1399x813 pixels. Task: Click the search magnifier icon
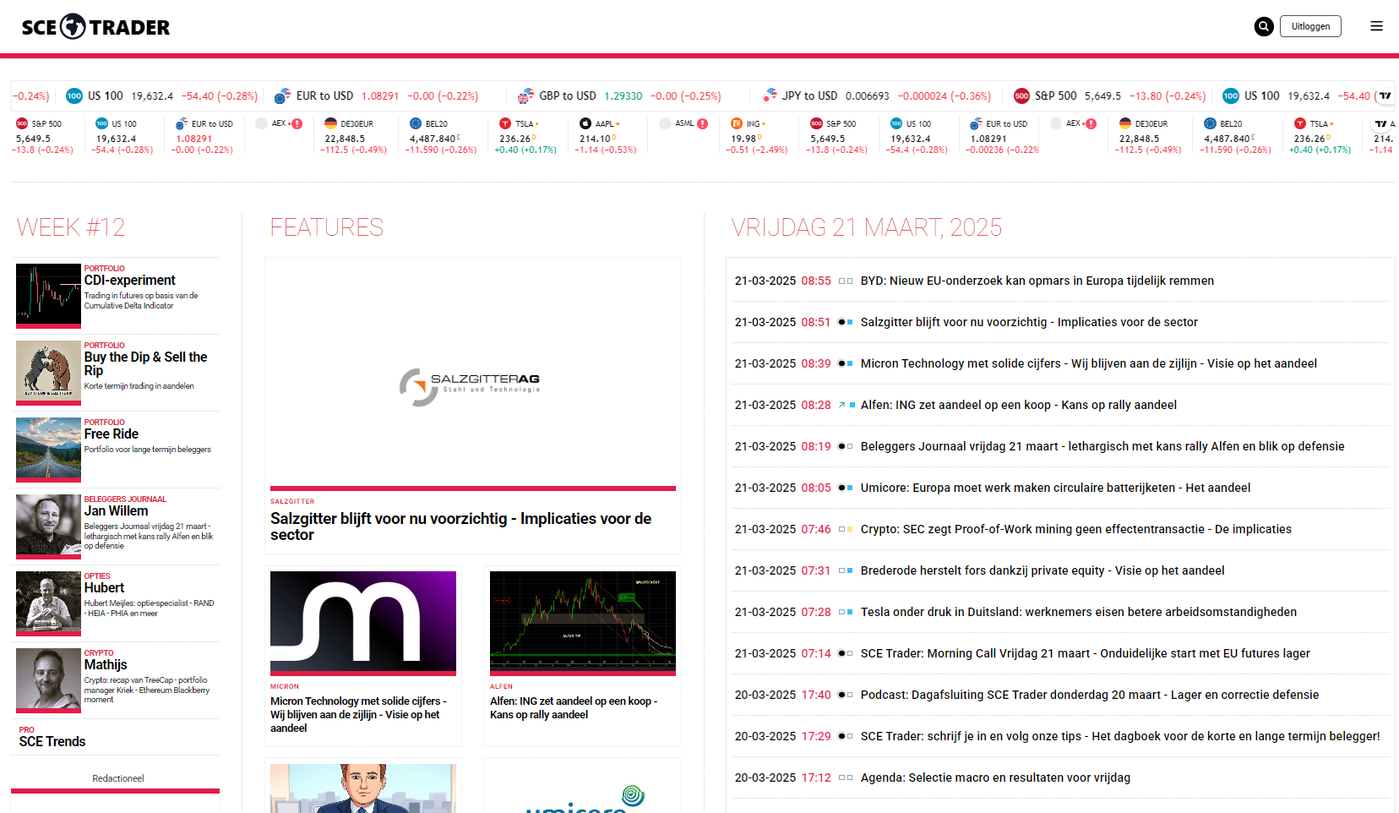tap(1264, 26)
